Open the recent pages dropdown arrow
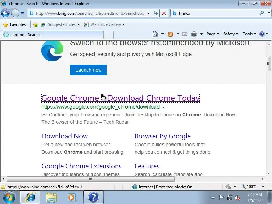The width and height of the screenshot is (272, 204). coord(22,13)
